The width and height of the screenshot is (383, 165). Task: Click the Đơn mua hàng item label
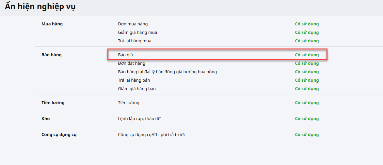[x=133, y=24]
